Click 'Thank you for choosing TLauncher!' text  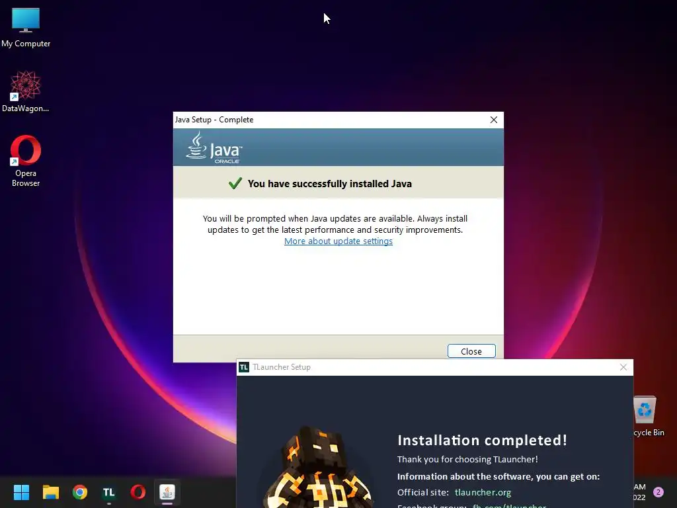tap(467, 459)
